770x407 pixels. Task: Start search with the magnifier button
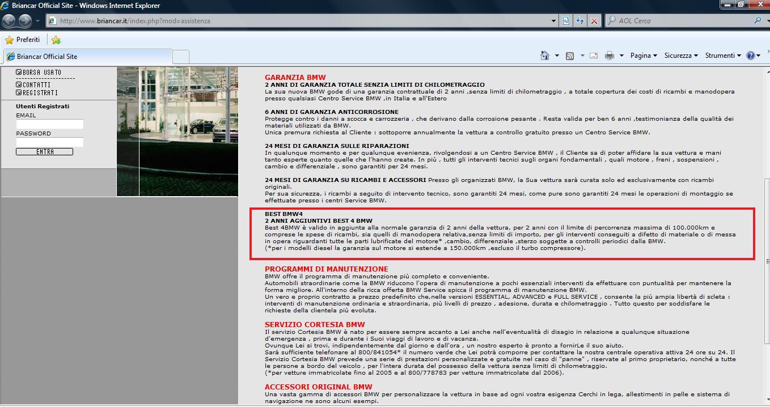click(758, 20)
